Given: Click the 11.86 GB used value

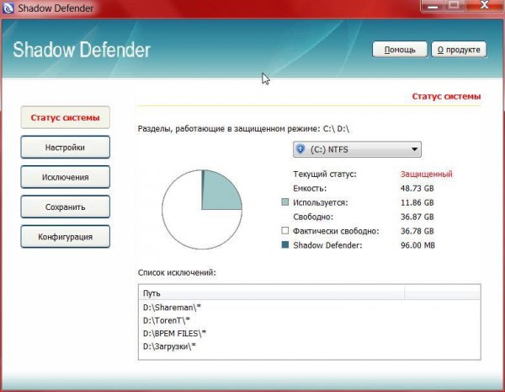Looking at the screenshot, I should coord(417,202).
